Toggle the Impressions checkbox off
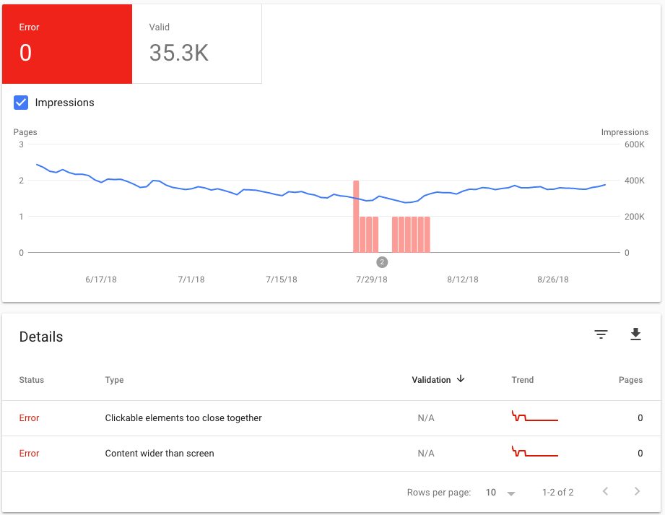The height and width of the screenshot is (515, 665). click(x=21, y=102)
